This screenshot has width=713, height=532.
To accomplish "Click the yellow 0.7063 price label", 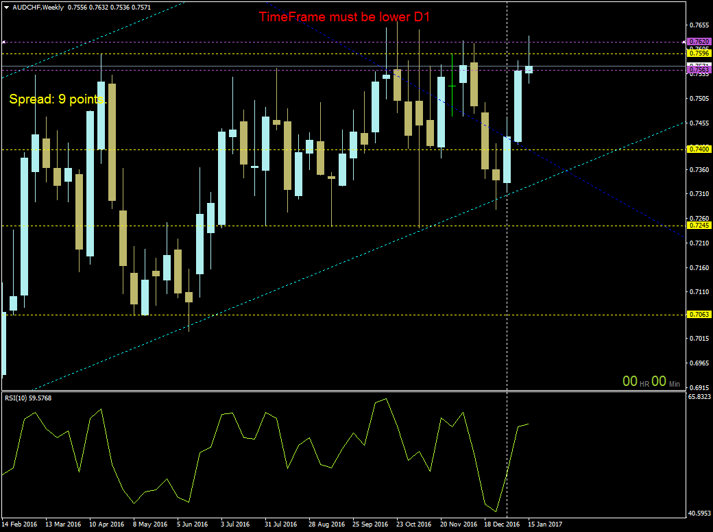I will point(699,315).
